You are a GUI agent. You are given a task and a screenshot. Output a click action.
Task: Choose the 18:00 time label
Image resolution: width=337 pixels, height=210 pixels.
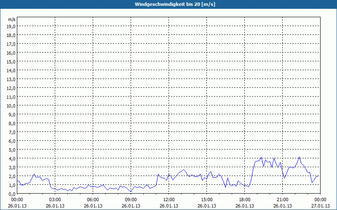tap(245, 200)
